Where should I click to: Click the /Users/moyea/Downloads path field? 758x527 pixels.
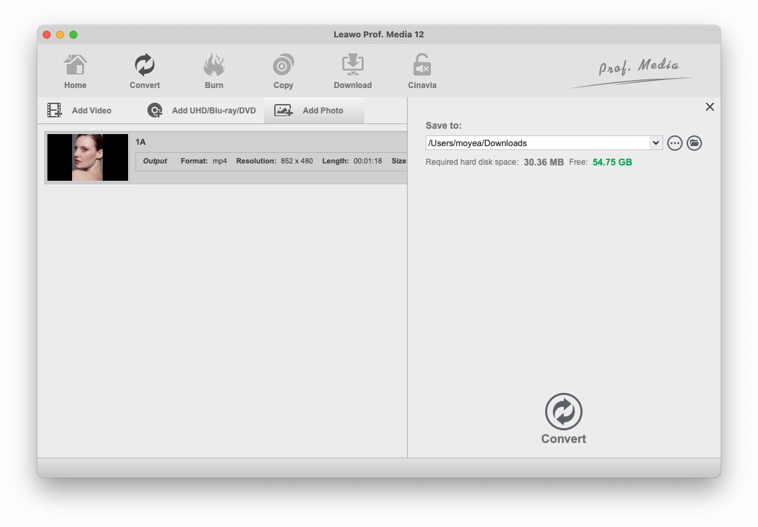tap(537, 143)
